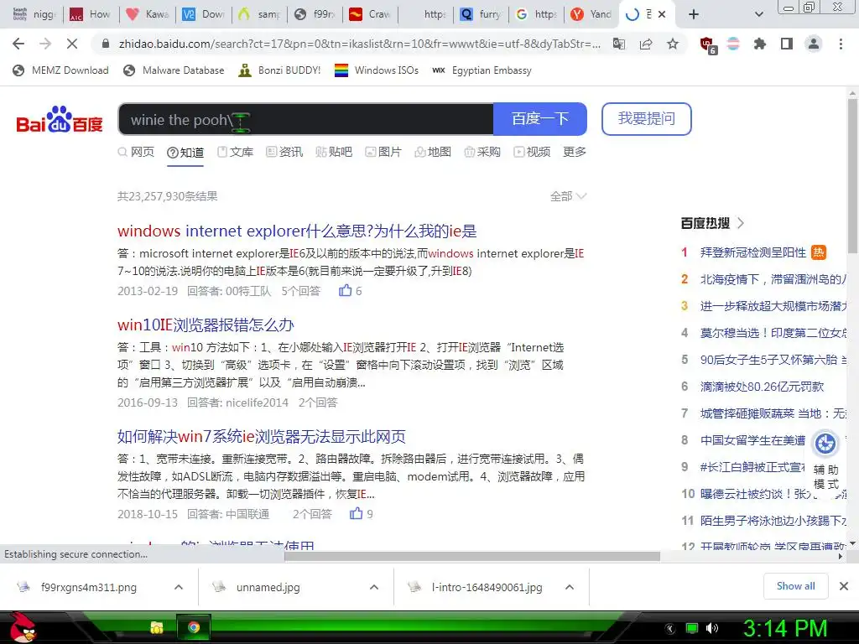The image size is (859, 644).
Task: Open Egyptian Embassy bookmark
Action: pyautogui.click(x=482, y=70)
